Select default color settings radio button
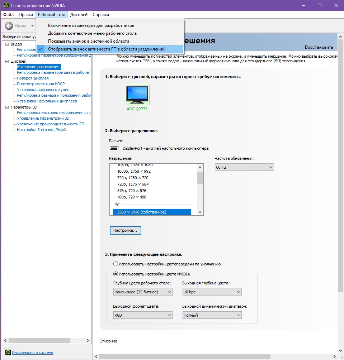The image size is (344, 360). click(116, 264)
